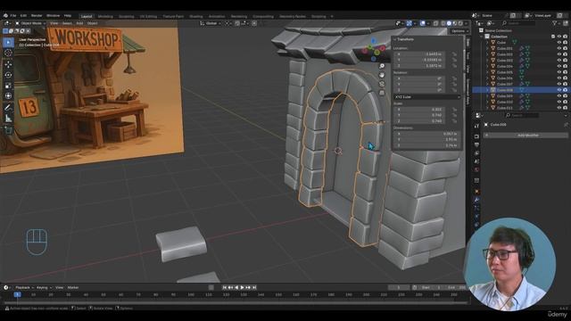This screenshot has width=571, height=321.
Task: Hide Collection with its eye icon
Action: click(x=559, y=37)
